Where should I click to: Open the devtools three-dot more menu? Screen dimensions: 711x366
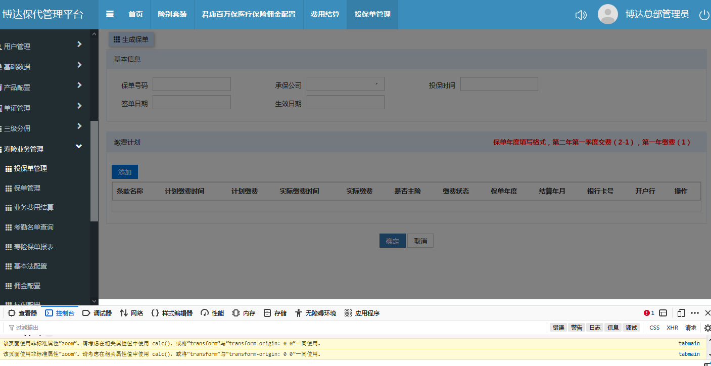695,313
